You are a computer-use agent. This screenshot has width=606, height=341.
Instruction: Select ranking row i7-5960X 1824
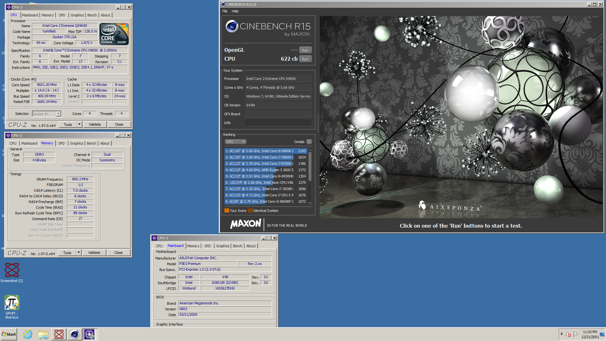[266, 157]
